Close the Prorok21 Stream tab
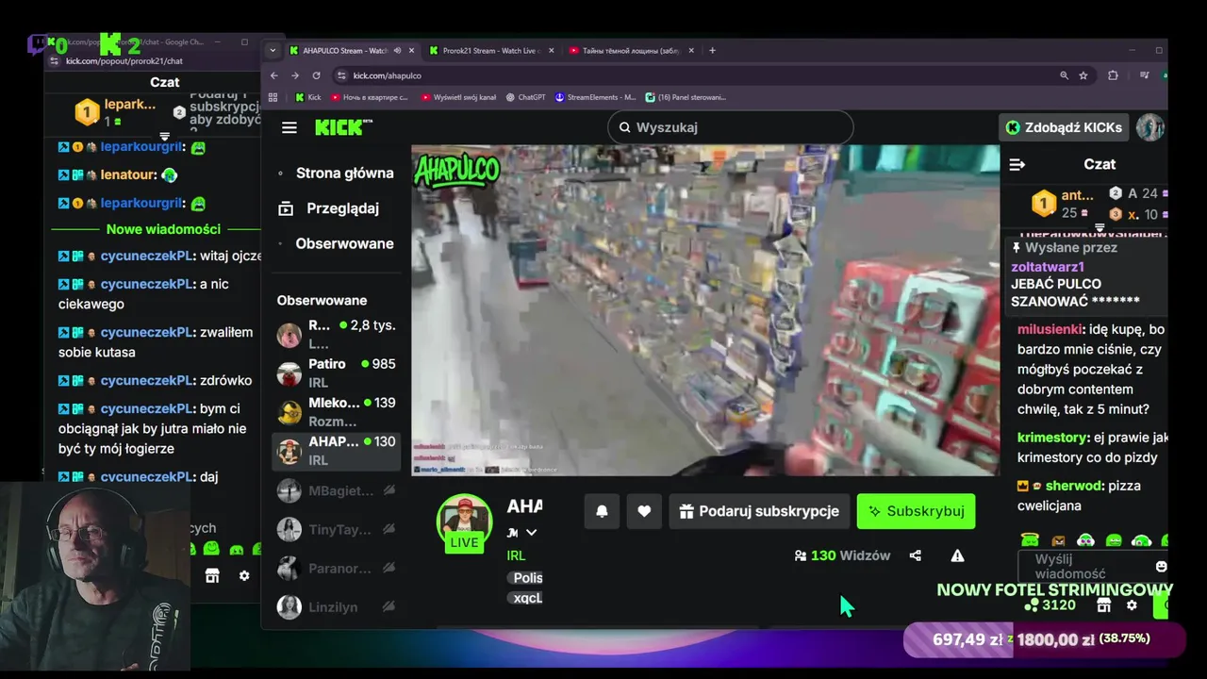 [550, 50]
